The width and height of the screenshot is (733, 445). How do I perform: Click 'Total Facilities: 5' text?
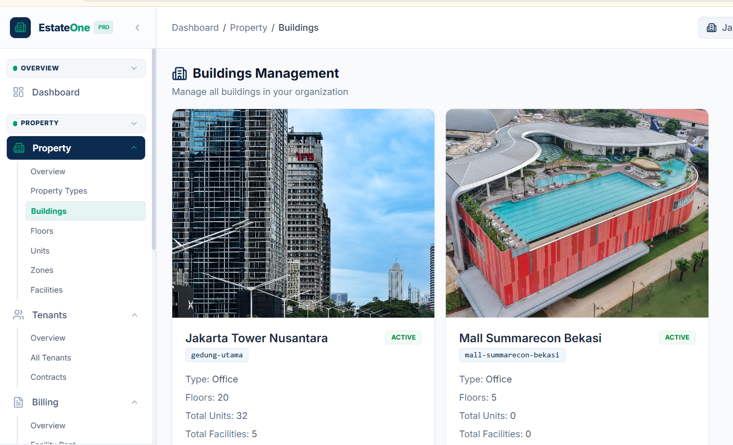[x=221, y=434]
